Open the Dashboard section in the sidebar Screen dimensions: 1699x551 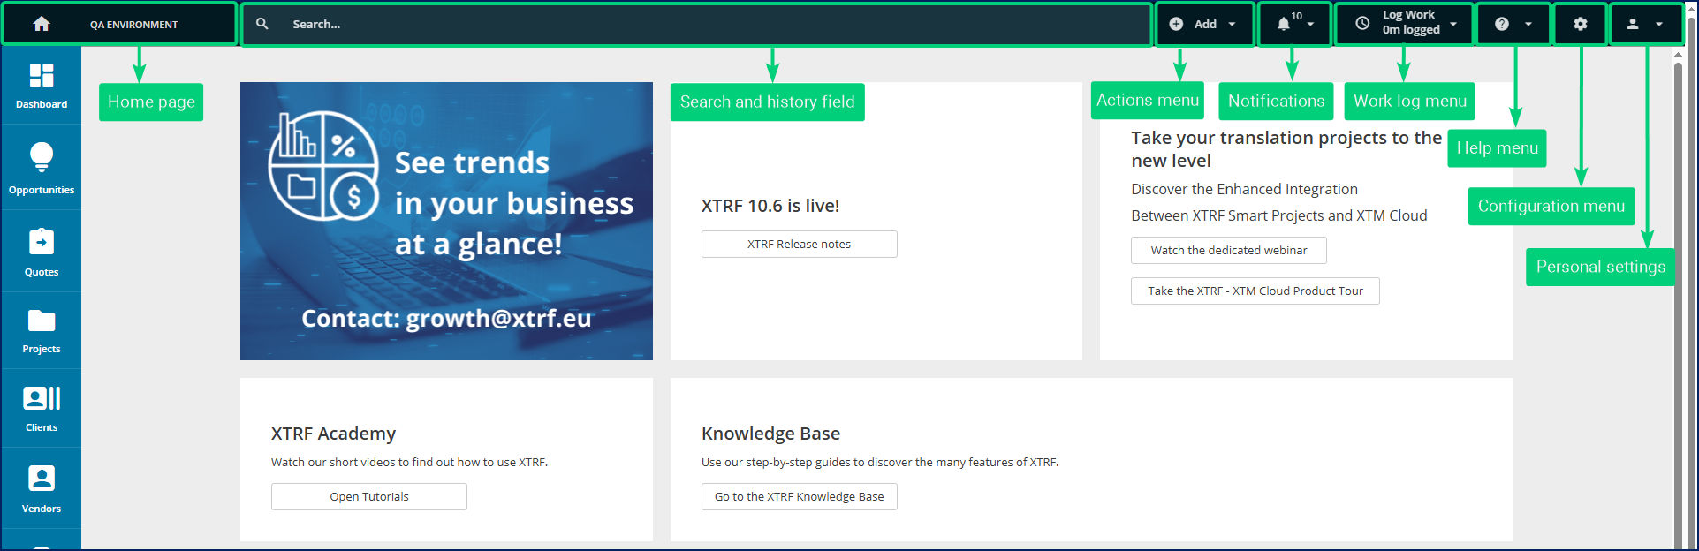(42, 86)
